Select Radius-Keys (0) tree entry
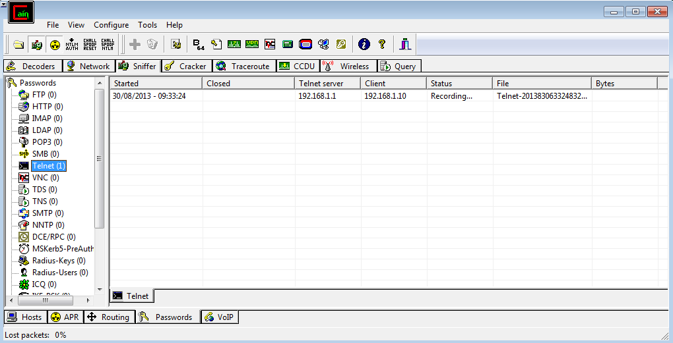This screenshot has width=673, height=343. (59, 260)
